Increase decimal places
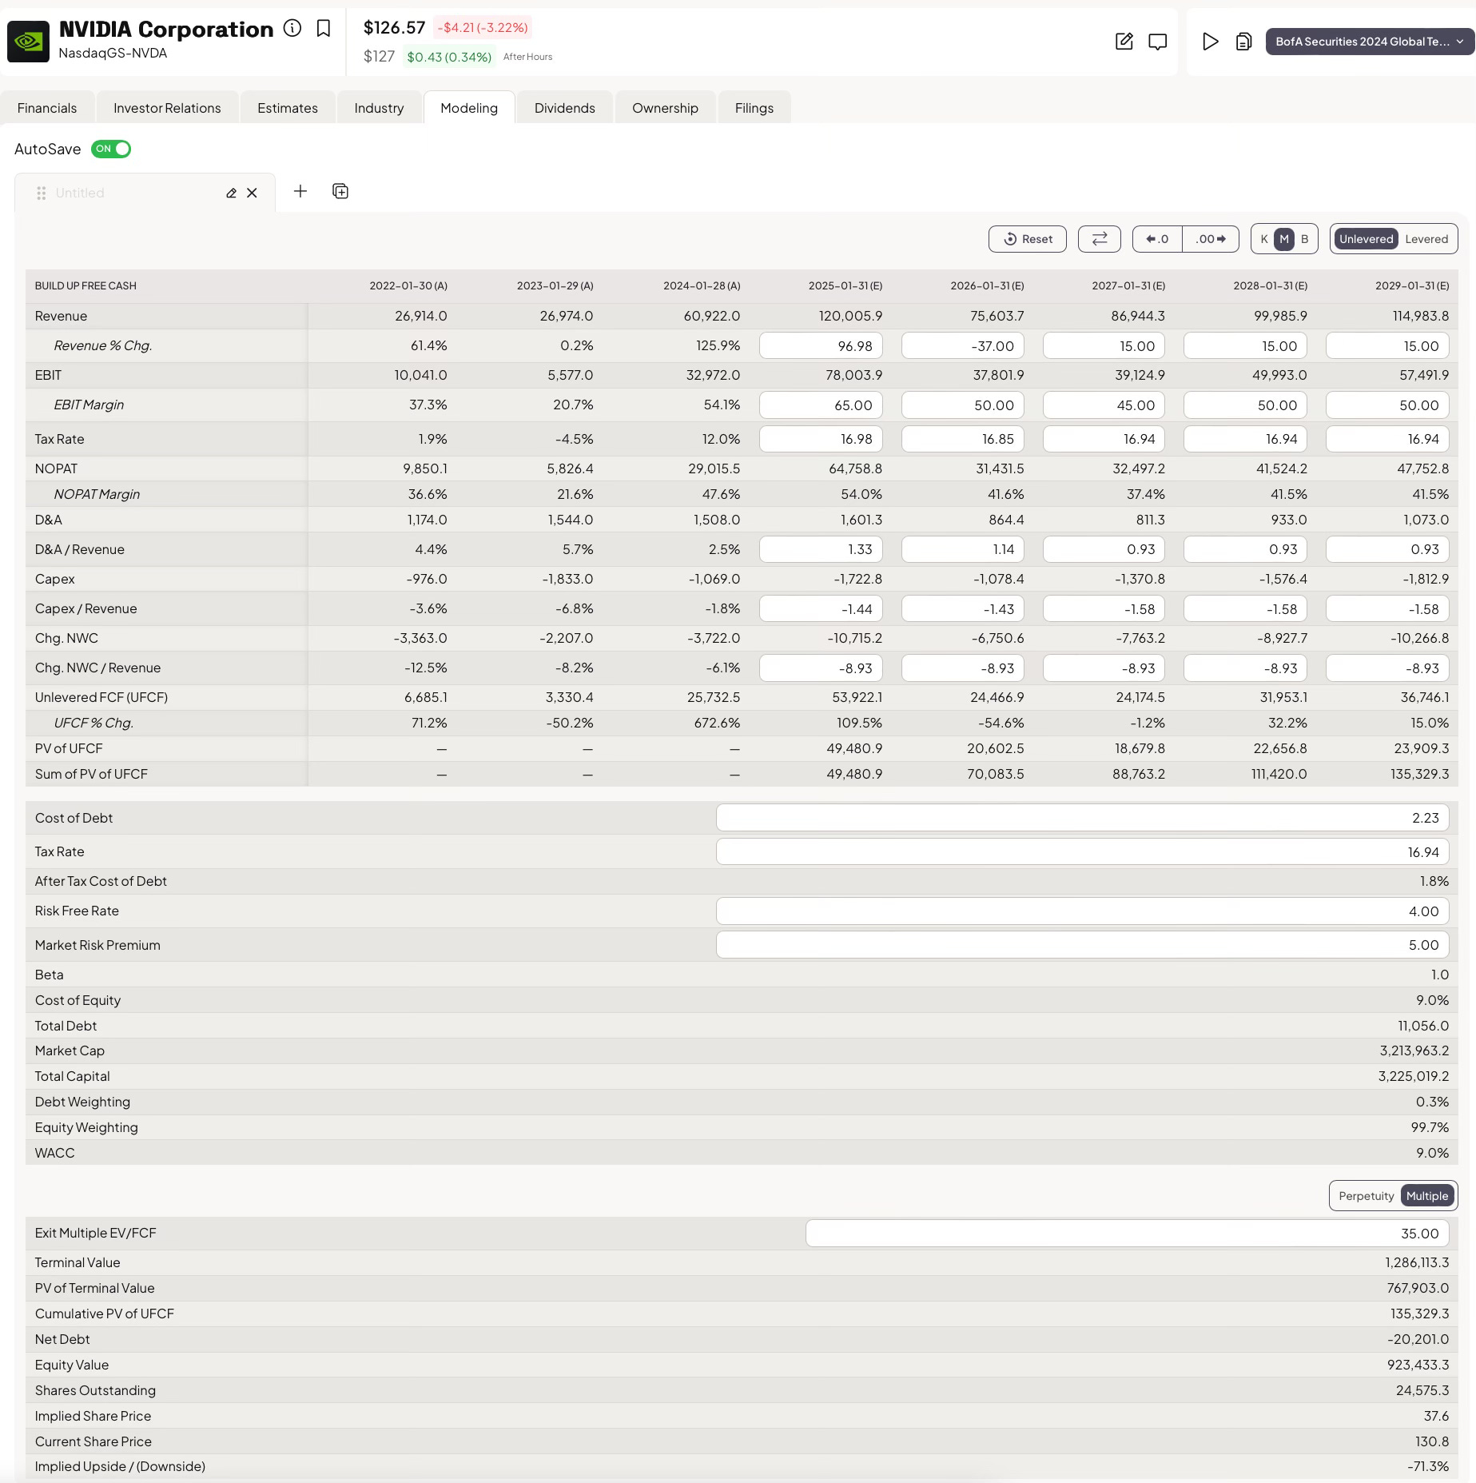Viewport: 1476px width, 1483px height. tap(1211, 238)
